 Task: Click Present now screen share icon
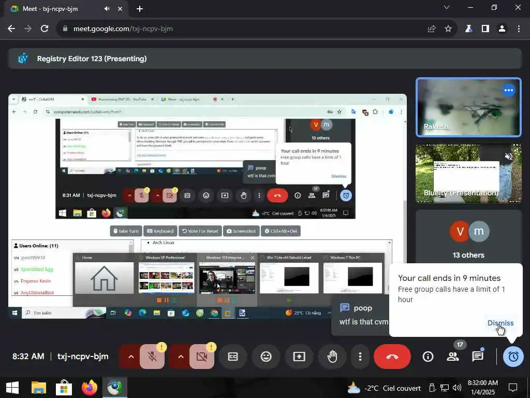point(299,357)
